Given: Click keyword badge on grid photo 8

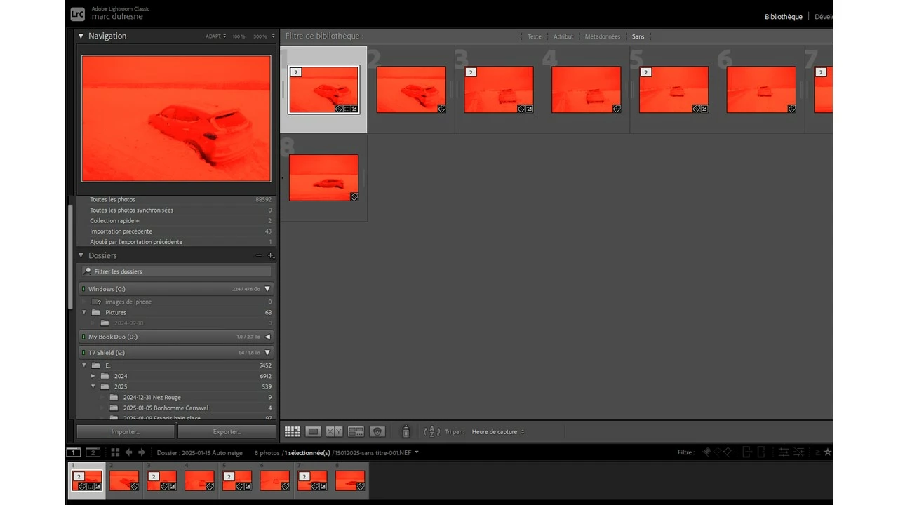Looking at the screenshot, I should click(354, 197).
